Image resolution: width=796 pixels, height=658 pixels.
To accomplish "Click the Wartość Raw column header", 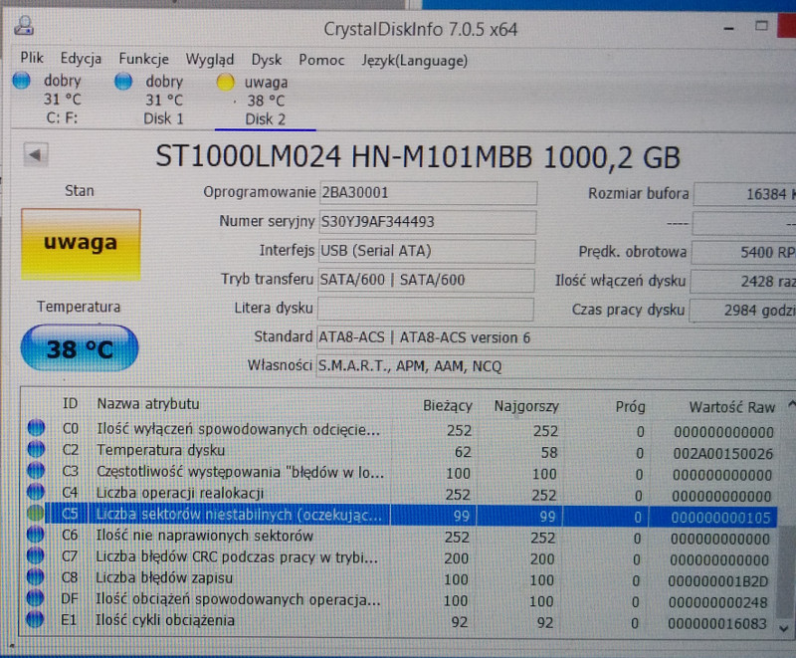I will coord(731,407).
